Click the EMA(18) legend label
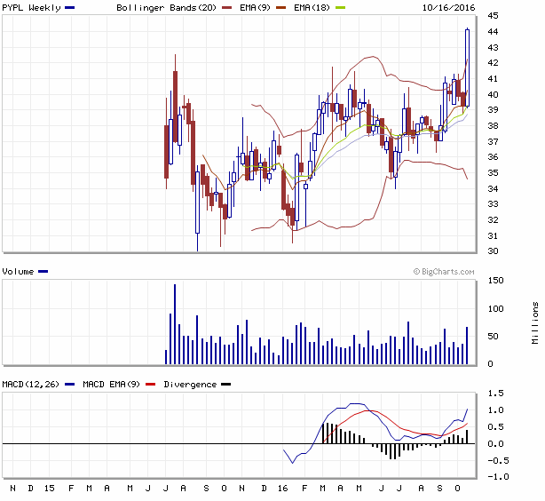This screenshot has width=545, height=501. click(312, 8)
